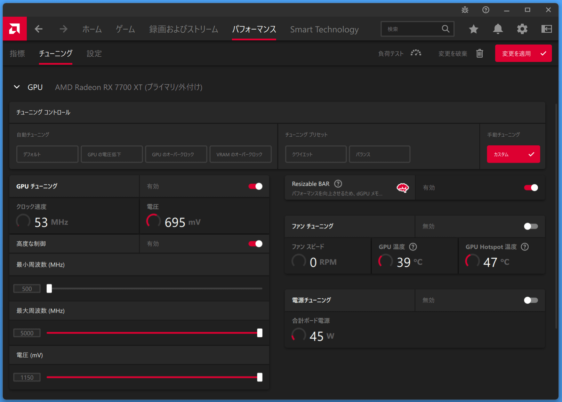Viewport: 562px width, 402px height.
Task: Click AMD Radeon RX 7700 XT name
Action: pos(129,87)
